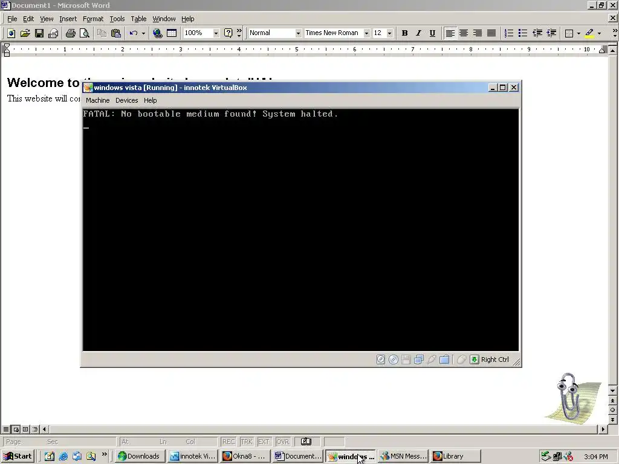Click the Increase Indent icon

pyautogui.click(x=551, y=33)
